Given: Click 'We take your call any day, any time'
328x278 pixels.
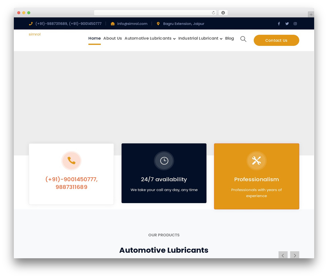Looking at the screenshot, I should [x=164, y=190].
